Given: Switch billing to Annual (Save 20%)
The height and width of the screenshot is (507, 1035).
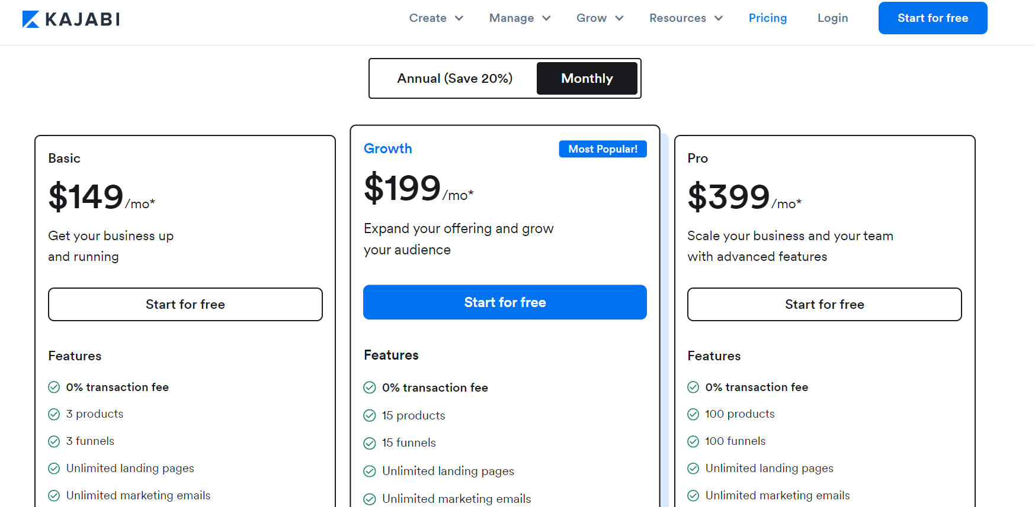Looking at the screenshot, I should pyautogui.click(x=454, y=79).
